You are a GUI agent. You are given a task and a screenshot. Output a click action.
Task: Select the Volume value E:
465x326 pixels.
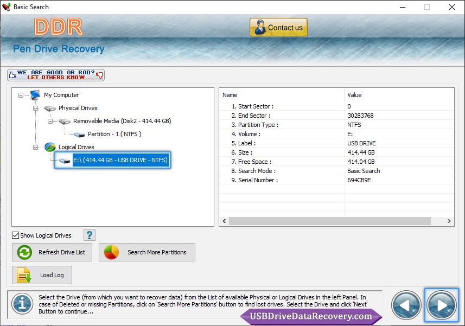click(350, 134)
